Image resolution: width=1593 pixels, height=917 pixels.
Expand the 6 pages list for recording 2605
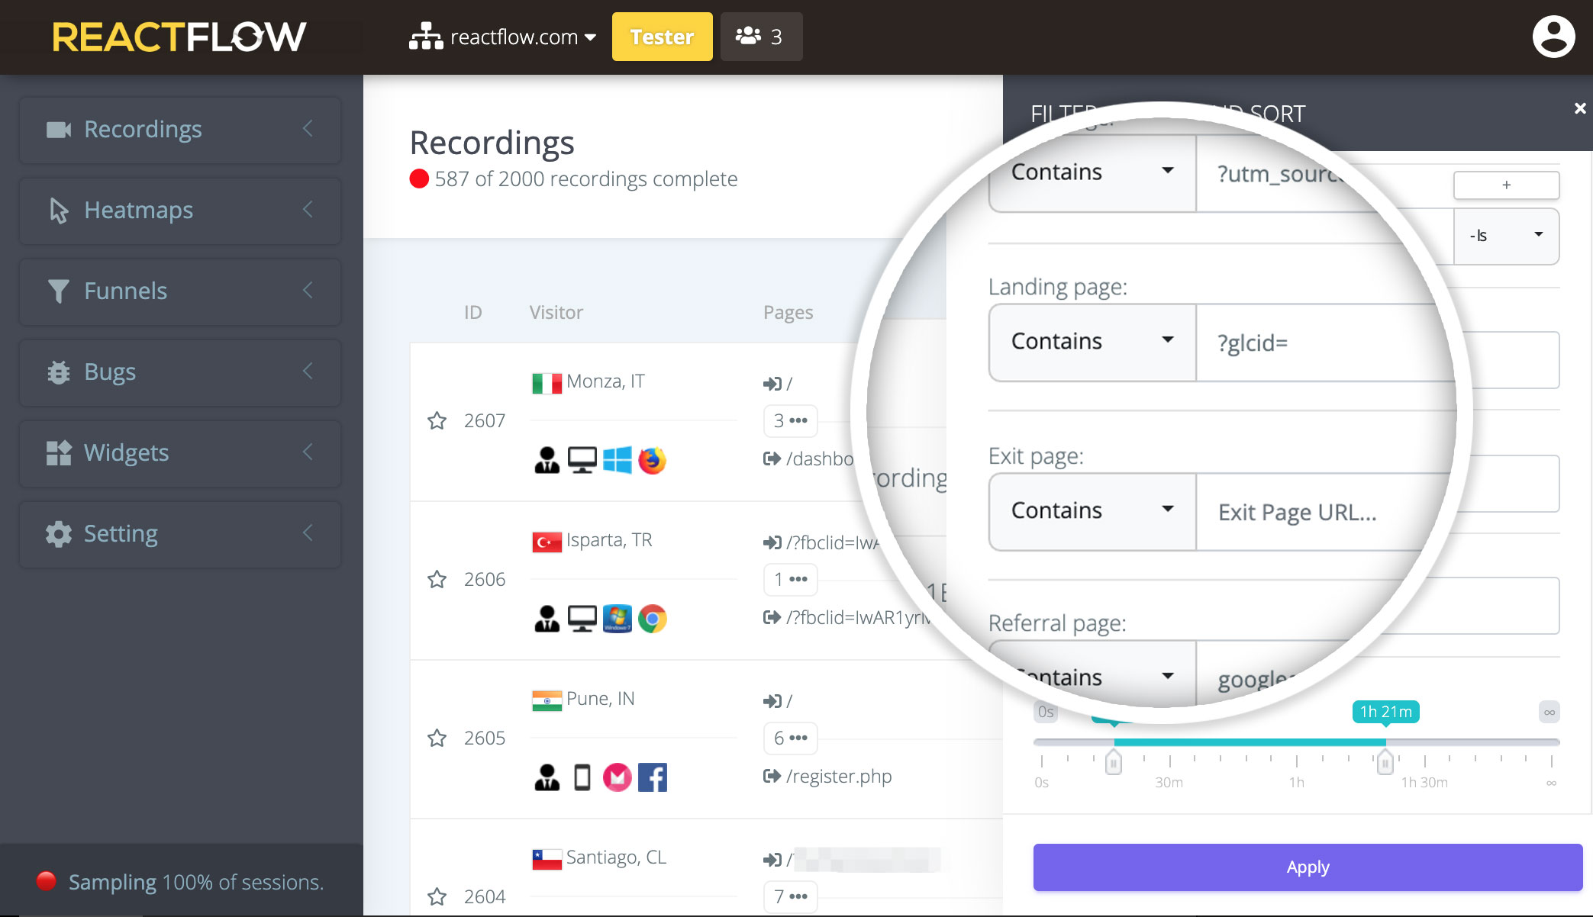click(791, 738)
